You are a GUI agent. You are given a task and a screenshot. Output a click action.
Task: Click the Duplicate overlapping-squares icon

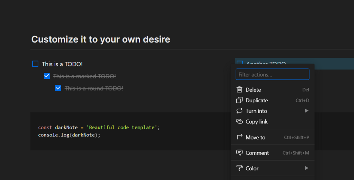pyautogui.click(x=240, y=100)
